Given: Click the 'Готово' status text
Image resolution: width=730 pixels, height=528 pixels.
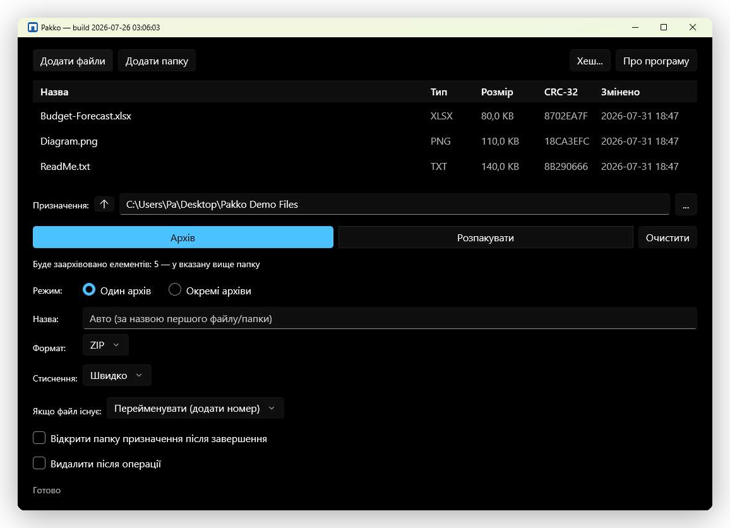Looking at the screenshot, I should (47, 490).
